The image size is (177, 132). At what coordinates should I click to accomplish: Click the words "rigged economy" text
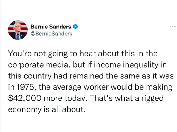(x=152, y=98)
